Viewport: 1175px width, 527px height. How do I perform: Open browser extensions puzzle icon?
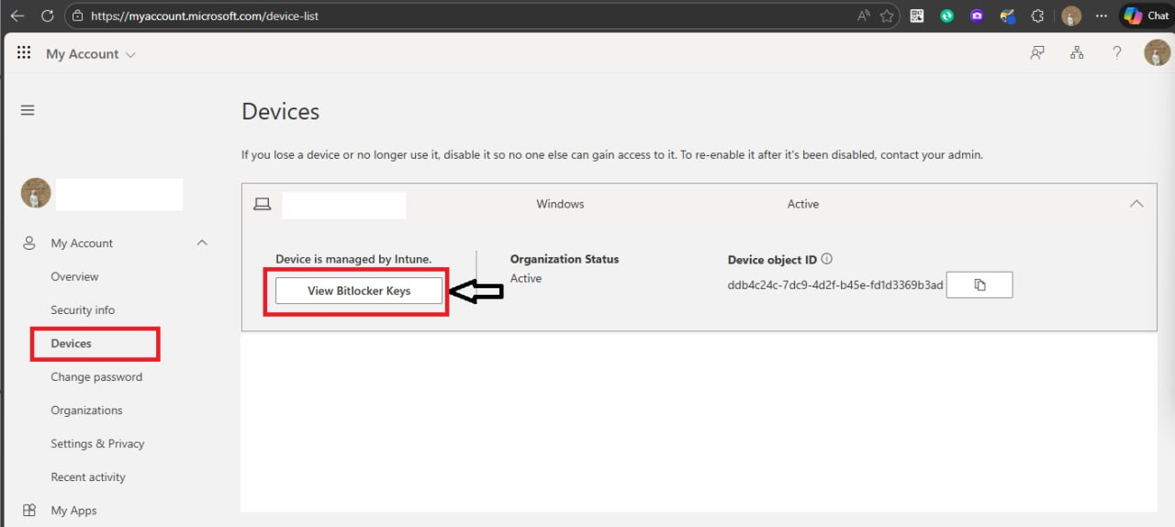1038,16
